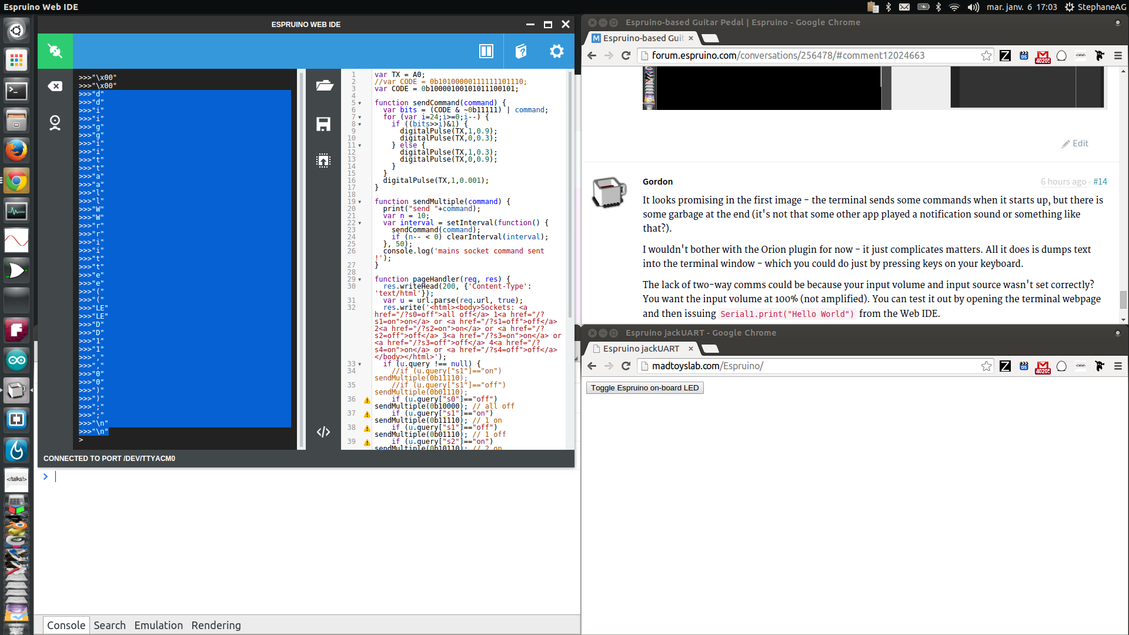Click the green connect/disconnect plug icon
The width and height of the screenshot is (1129, 635).
55,51
